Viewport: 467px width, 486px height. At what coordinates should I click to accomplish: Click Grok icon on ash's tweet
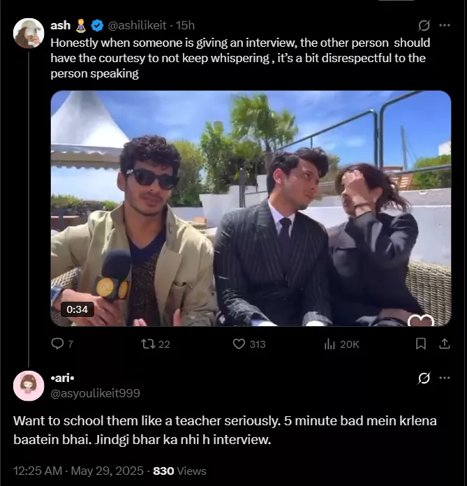pos(424,26)
